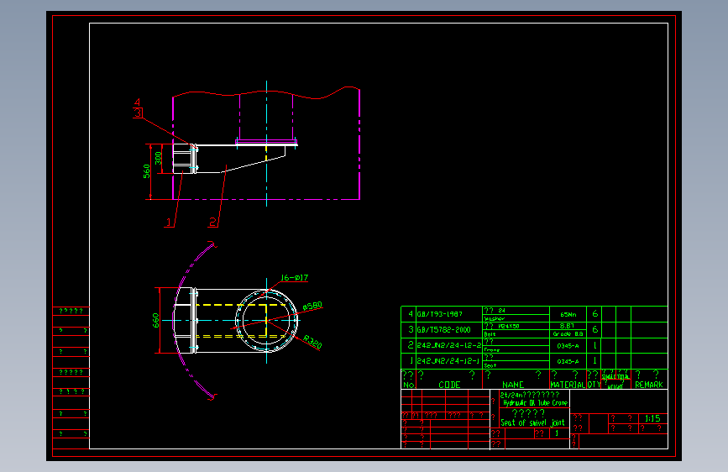Click the red part balloon number 2
Image resolution: width=728 pixels, height=472 pixels.
click(x=212, y=222)
